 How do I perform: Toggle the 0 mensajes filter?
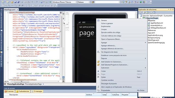click(x=37, y=91)
